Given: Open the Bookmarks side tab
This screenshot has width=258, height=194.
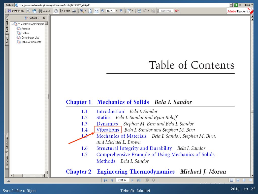Looking at the screenshot, I should [x=7, y=25].
